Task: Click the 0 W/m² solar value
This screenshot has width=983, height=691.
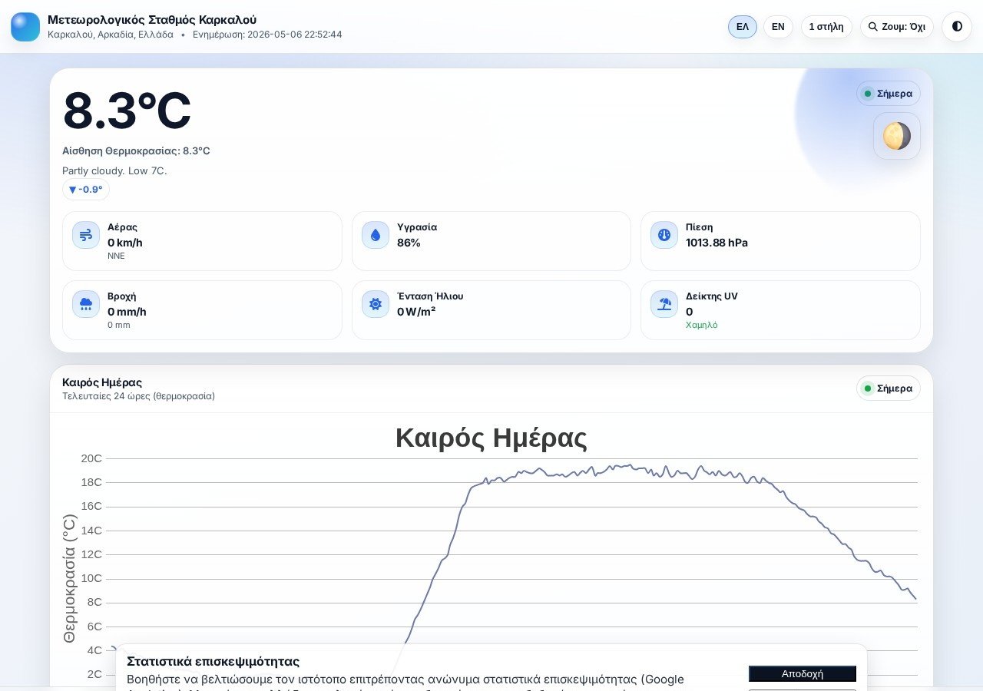Action: [416, 312]
